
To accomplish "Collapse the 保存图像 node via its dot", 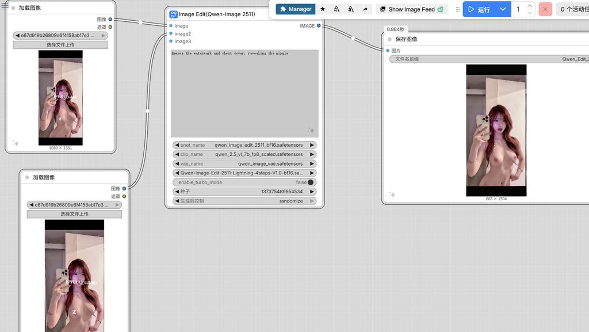I will point(389,39).
